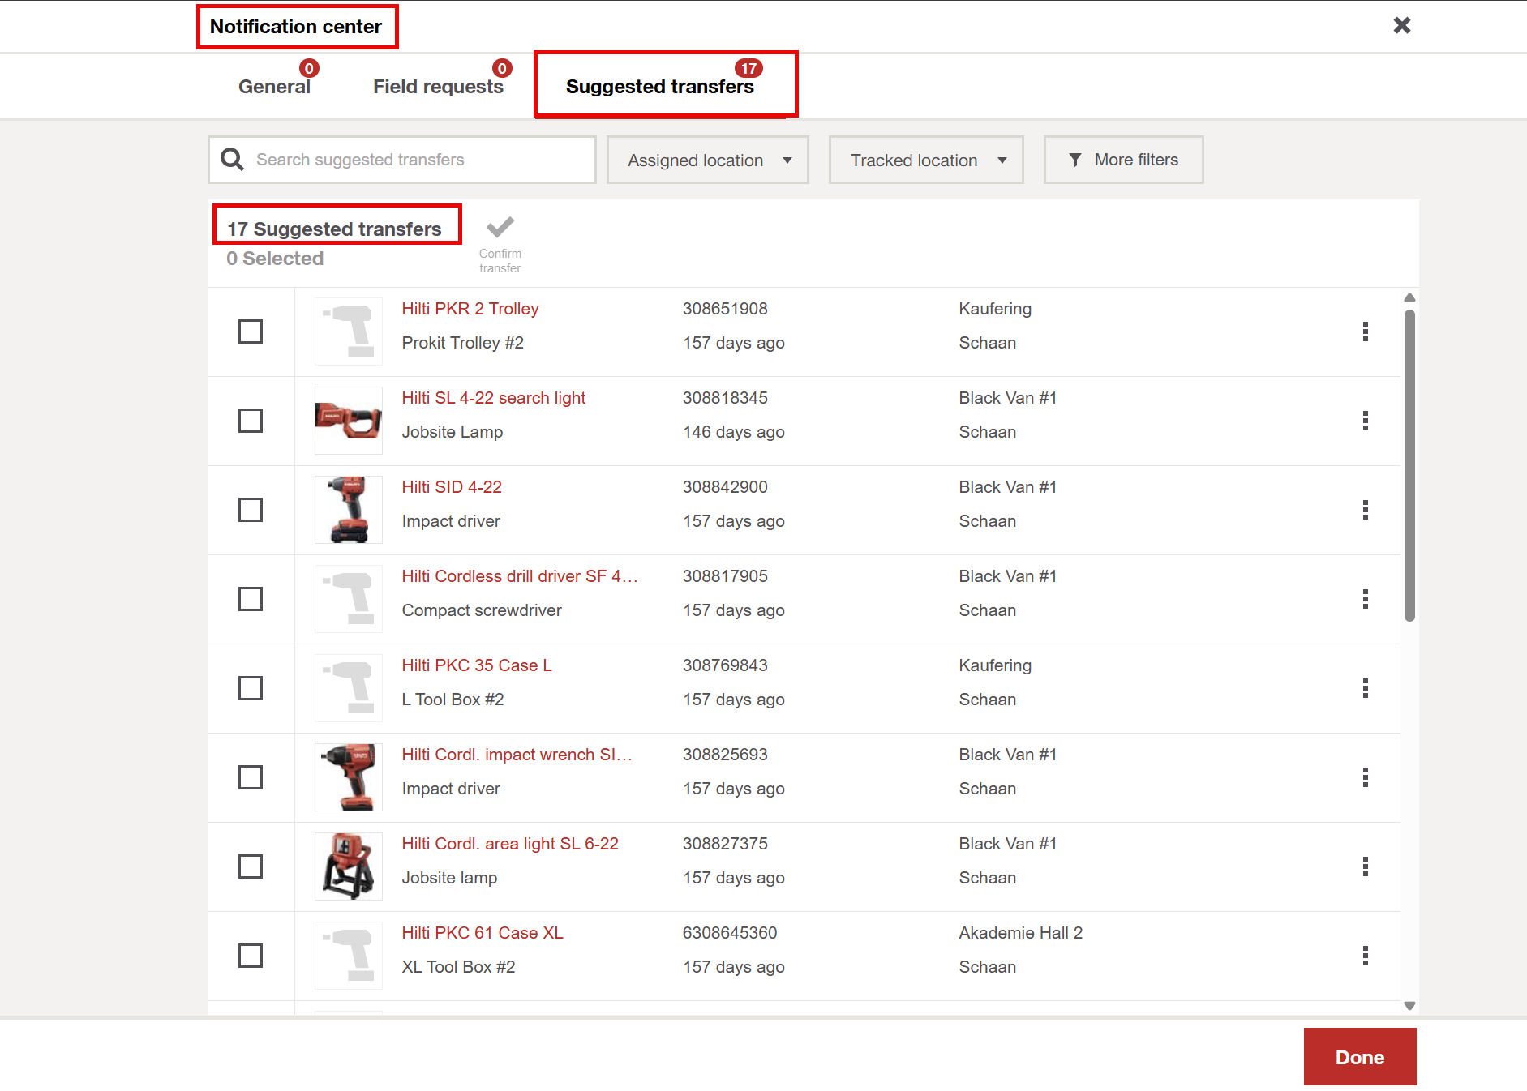
Task: Open the Hilti SL 4-22 search light link
Action: click(494, 398)
